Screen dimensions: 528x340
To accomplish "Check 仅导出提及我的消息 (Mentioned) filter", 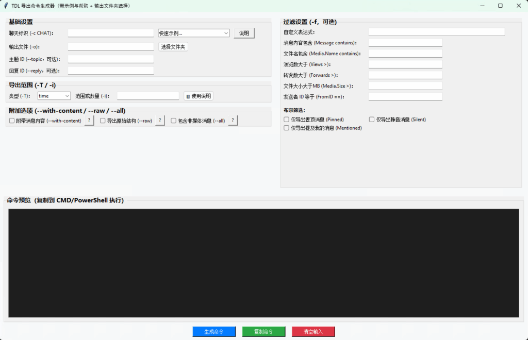I will tap(287, 128).
